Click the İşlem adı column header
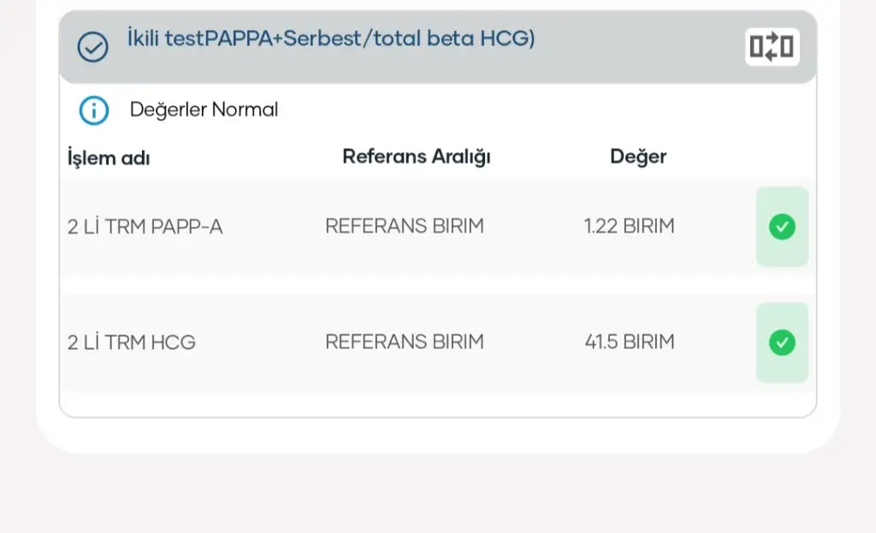The image size is (876, 533). click(109, 157)
